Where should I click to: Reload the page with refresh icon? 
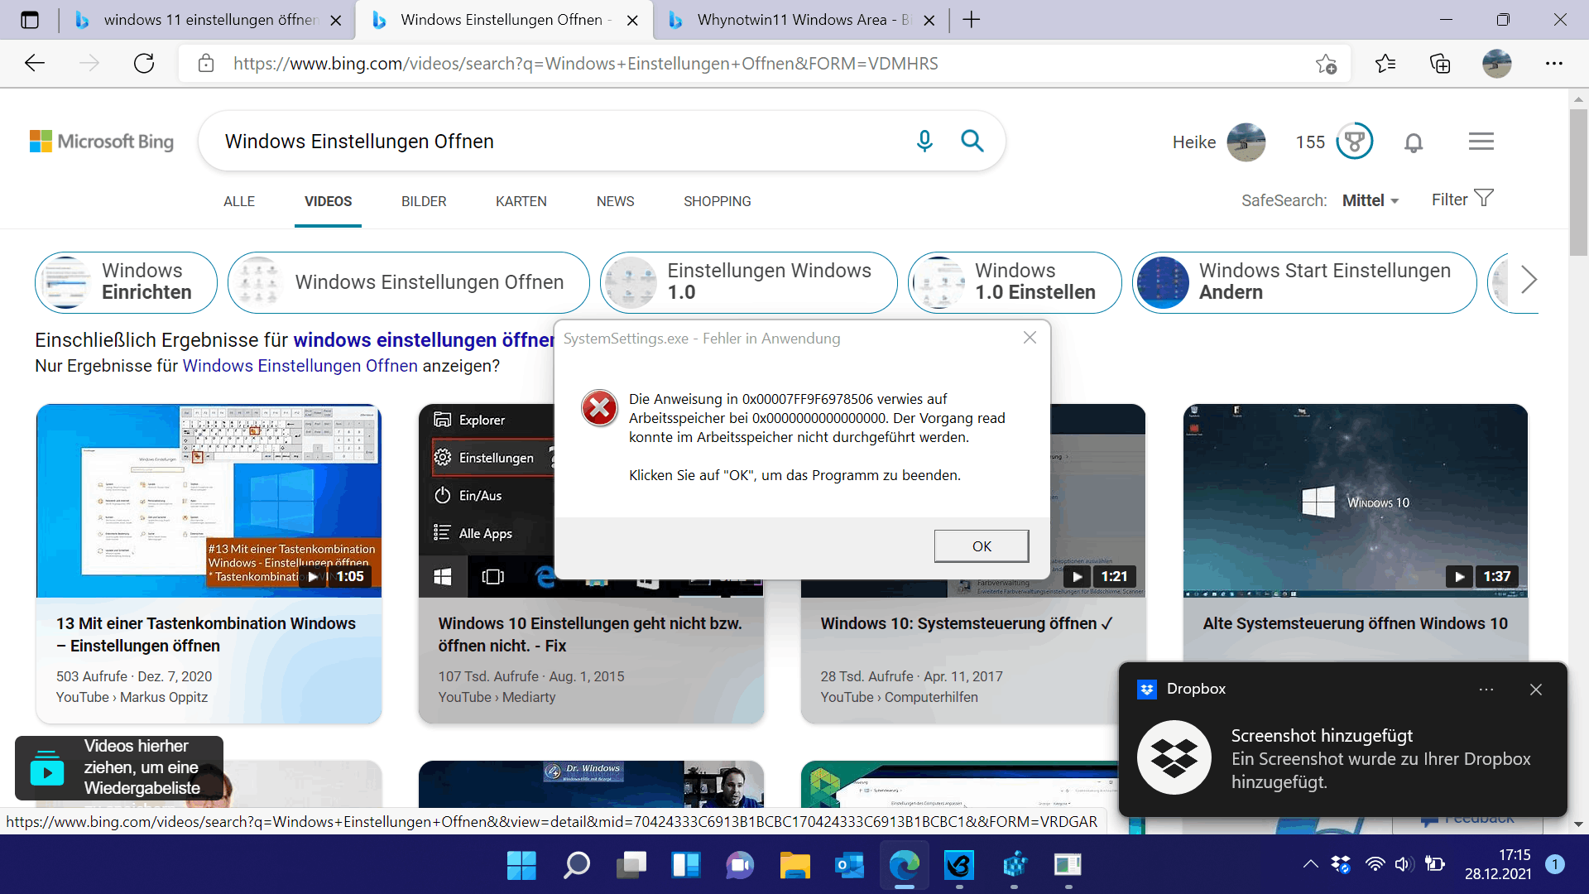point(144,64)
